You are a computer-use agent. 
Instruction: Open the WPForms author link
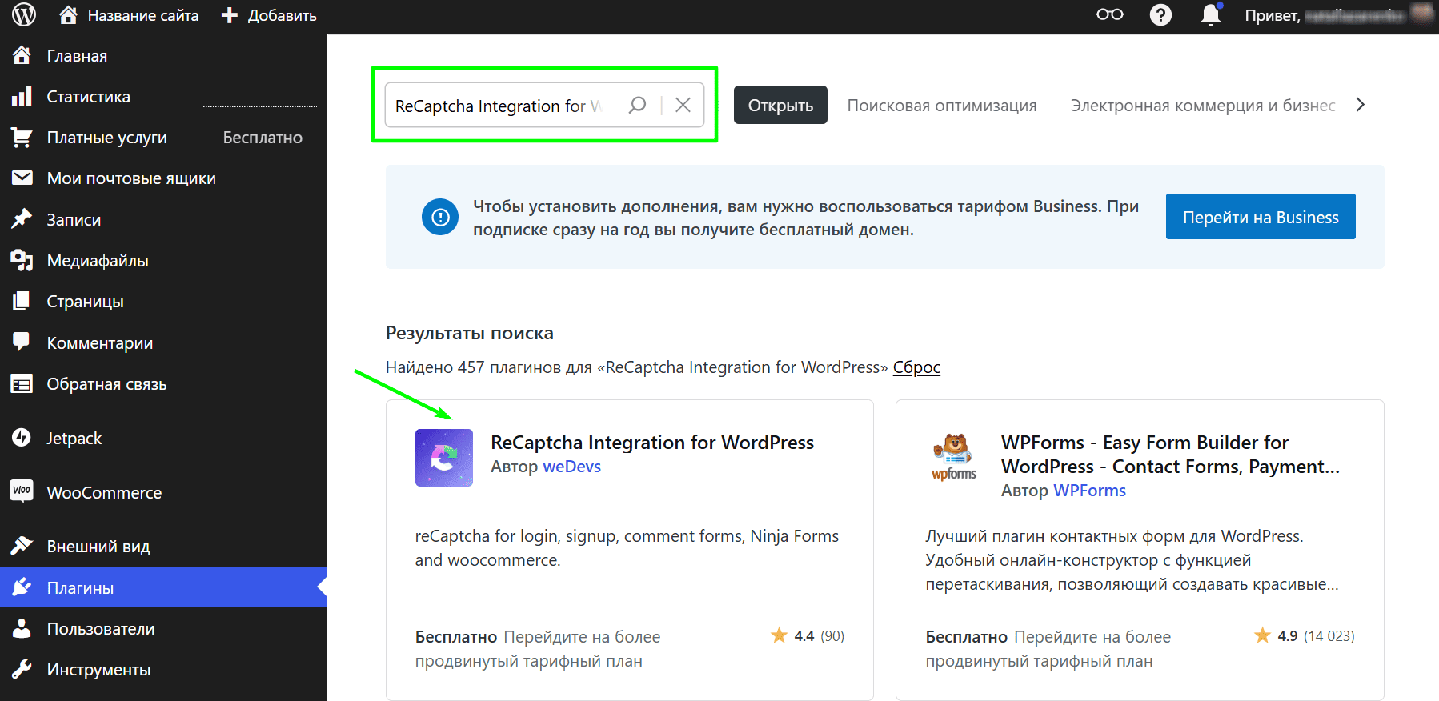tap(1089, 491)
